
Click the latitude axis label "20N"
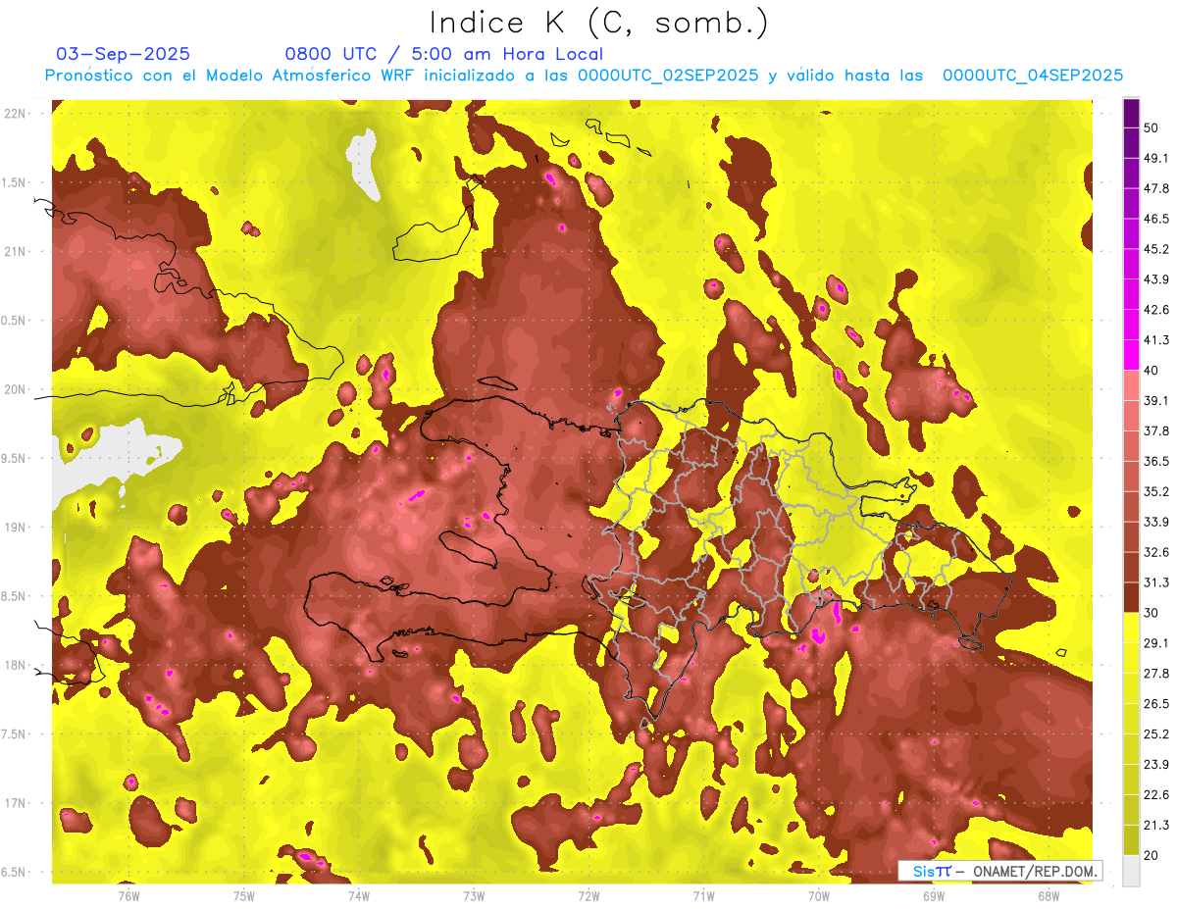click(x=14, y=389)
